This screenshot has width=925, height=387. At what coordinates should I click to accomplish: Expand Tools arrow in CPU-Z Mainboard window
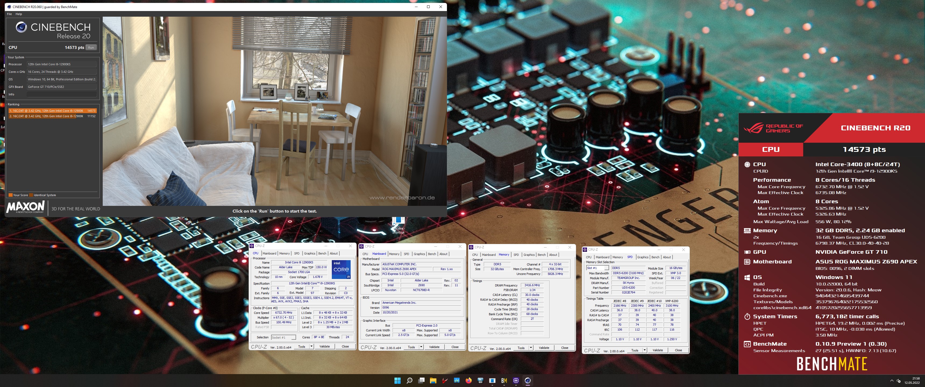421,347
